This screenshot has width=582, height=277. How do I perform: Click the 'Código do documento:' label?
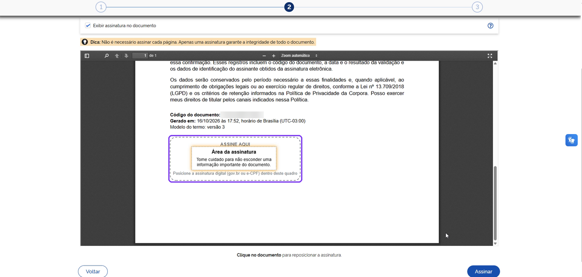click(195, 115)
